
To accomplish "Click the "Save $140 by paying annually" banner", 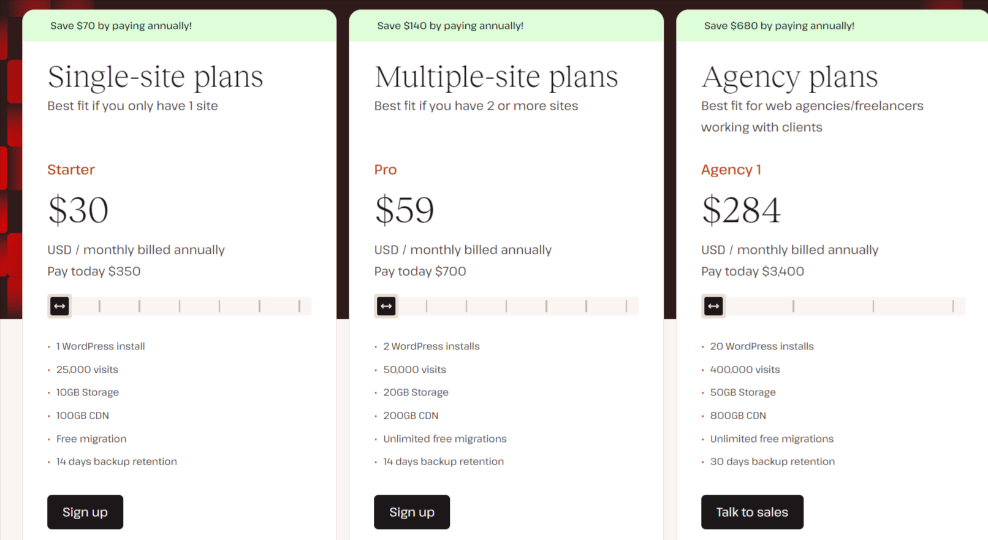I will pyautogui.click(x=450, y=26).
